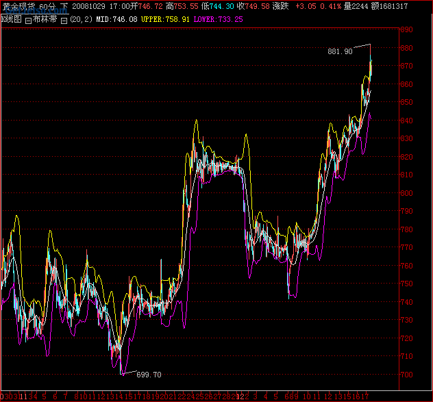Click date label 7 on time axis
433x402 pixels.
66,397
